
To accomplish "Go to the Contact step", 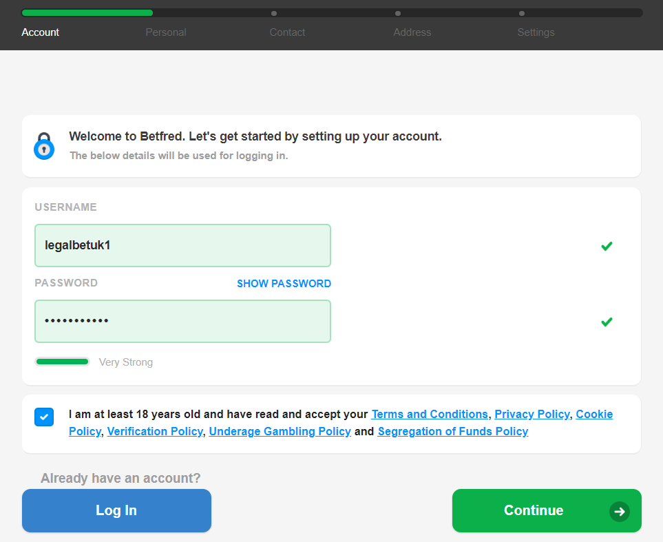I will coord(287,32).
